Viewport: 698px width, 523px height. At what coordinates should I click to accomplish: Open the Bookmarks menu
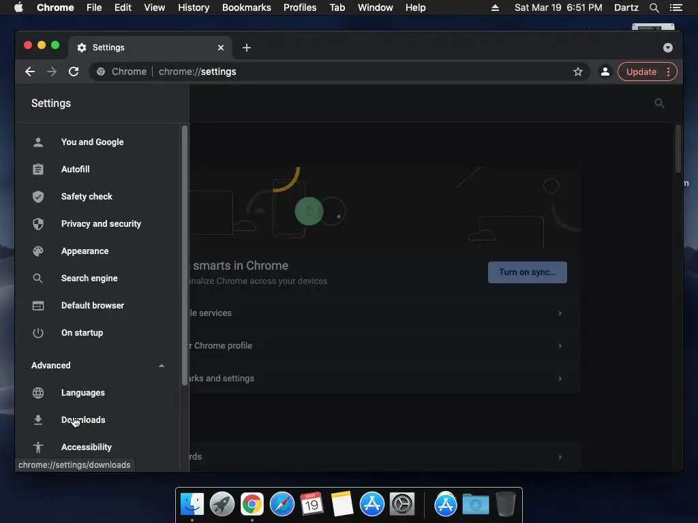pos(247,7)
